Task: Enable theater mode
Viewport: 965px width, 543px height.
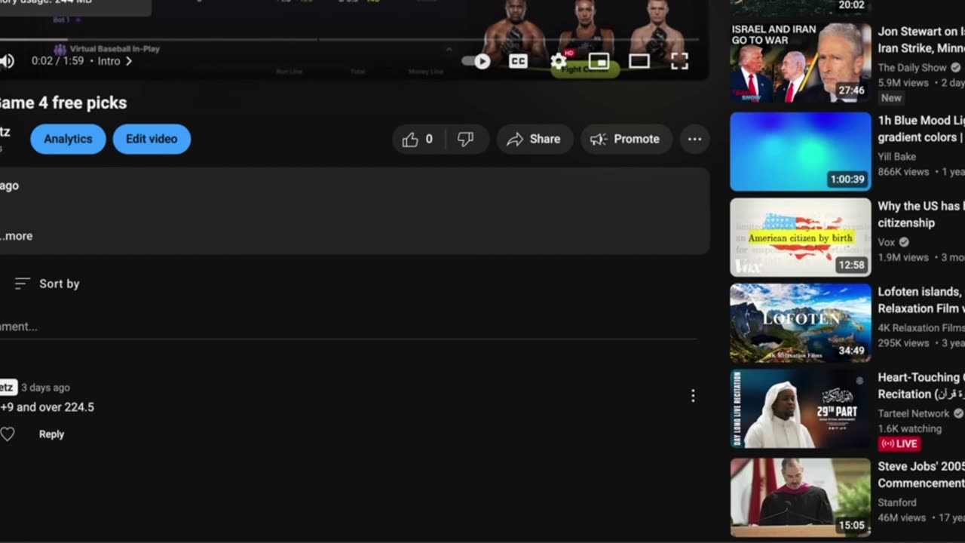Action: point(639,61)
